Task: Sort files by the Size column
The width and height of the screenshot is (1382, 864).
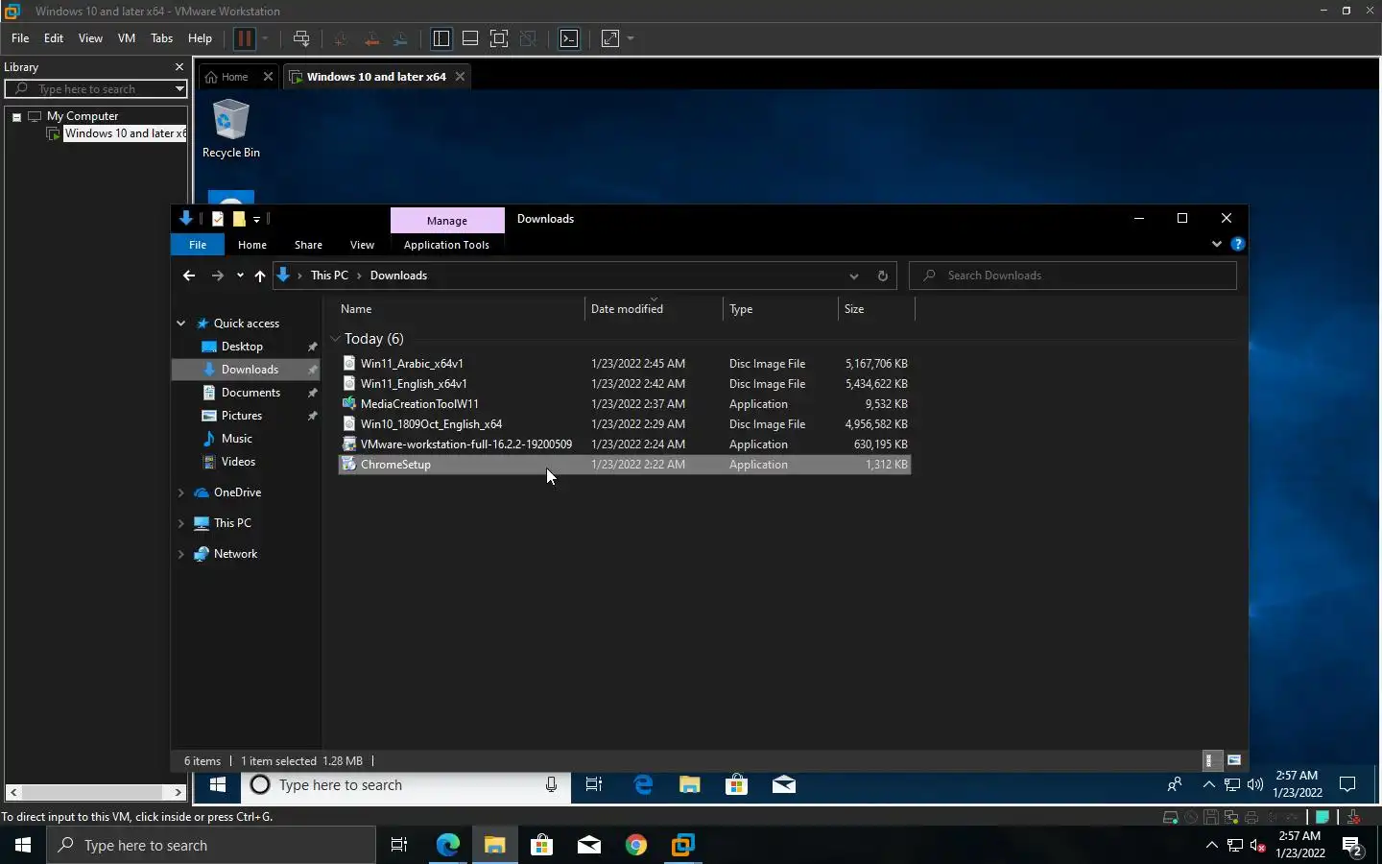Action: 876,309
